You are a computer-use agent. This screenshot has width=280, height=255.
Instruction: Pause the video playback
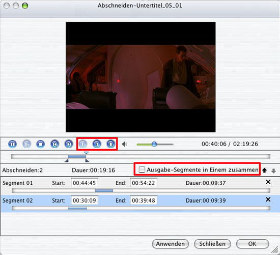(x=12, y=144)
